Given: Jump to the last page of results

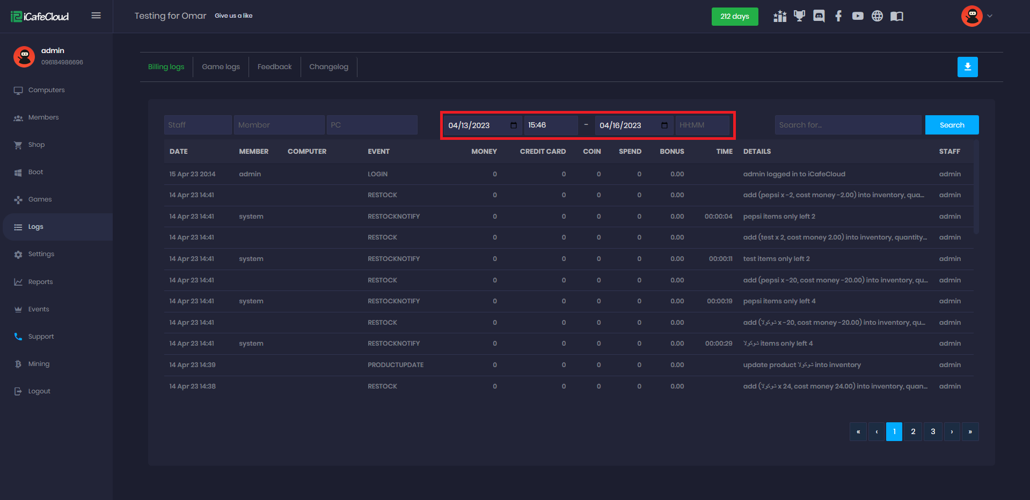Looking at the screenshot, I should tap(970, 431).
